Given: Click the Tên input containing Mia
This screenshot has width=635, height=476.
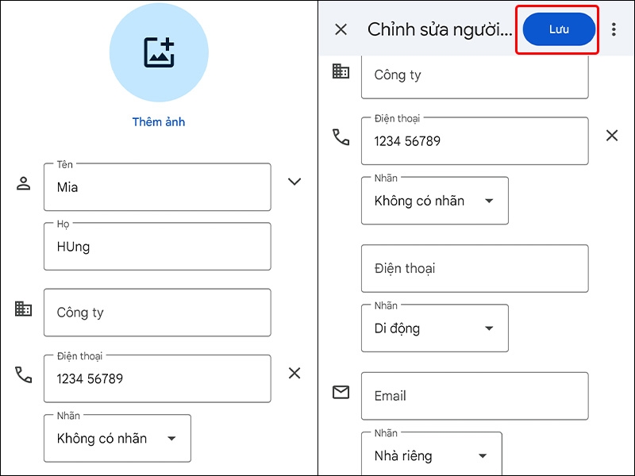Looking at the screenshot, I should (157, 187).
